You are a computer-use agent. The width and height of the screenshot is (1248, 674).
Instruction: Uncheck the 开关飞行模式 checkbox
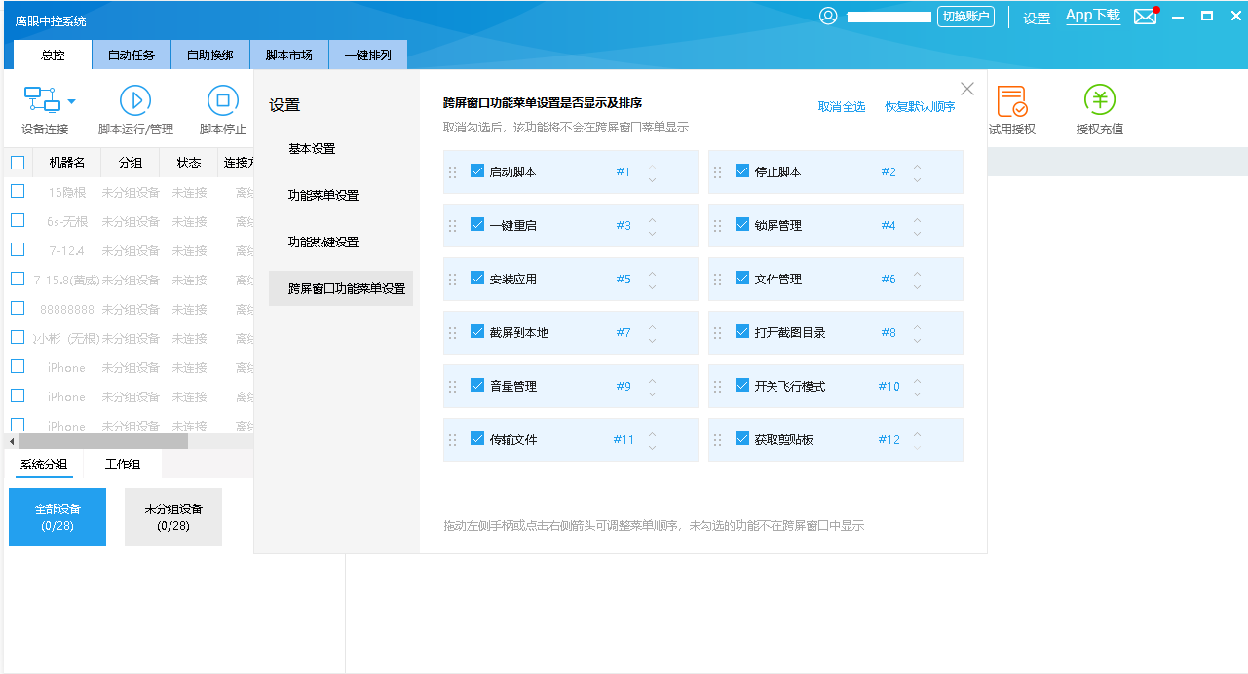click(x=742, y=385)
